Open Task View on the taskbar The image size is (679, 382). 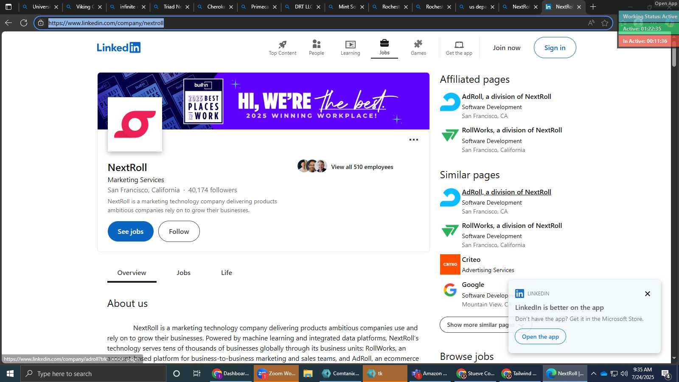pyautogui.click(x=197, y=374)
